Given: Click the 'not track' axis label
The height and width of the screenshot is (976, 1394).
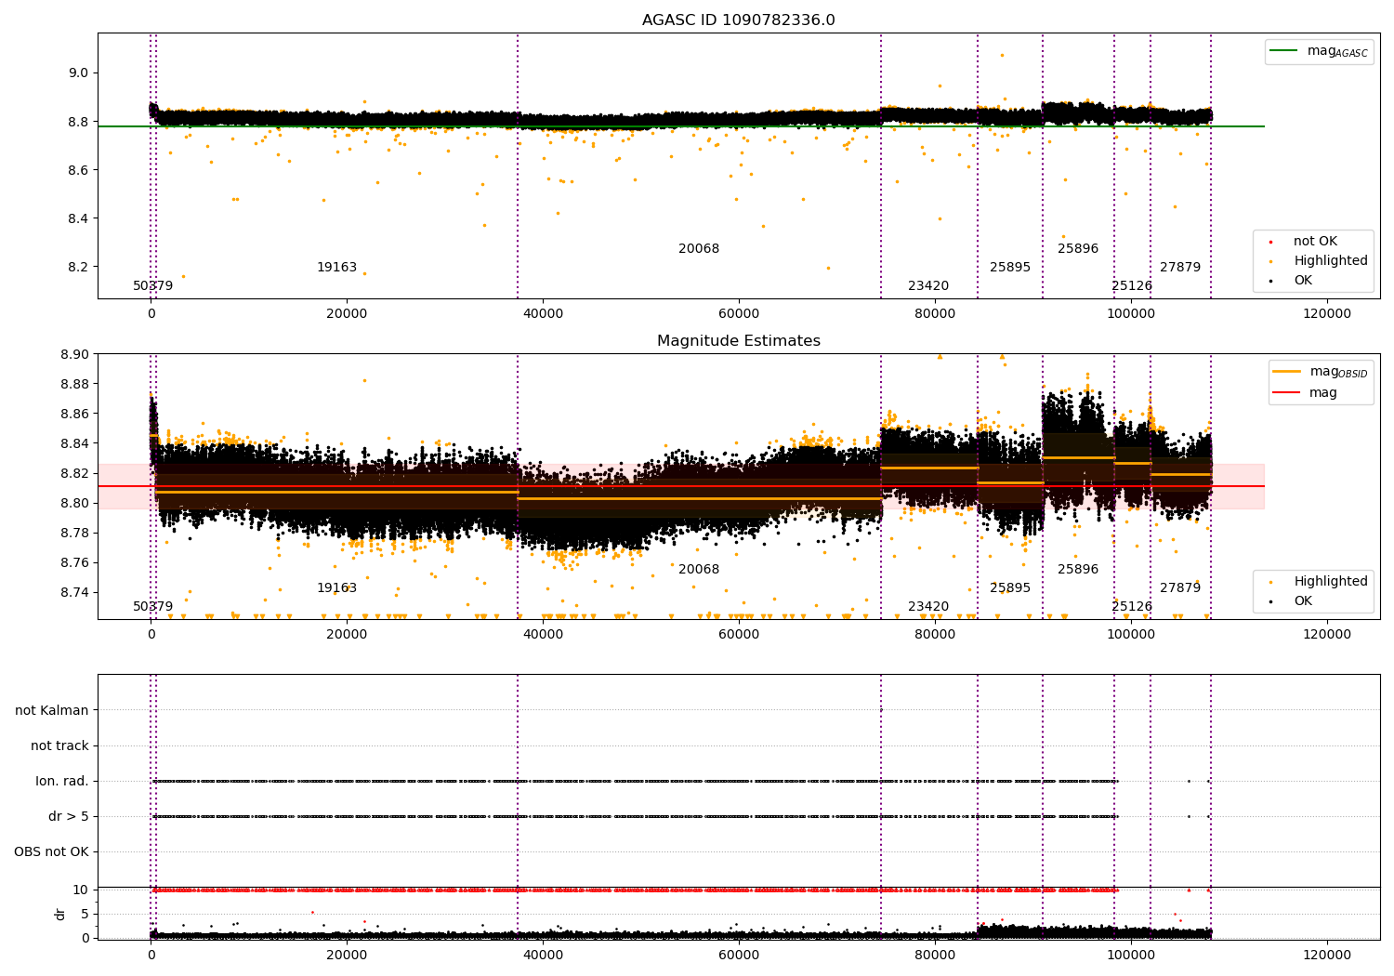Looking at the screenshot, I should pyautogui.click(x=59, y=745).
